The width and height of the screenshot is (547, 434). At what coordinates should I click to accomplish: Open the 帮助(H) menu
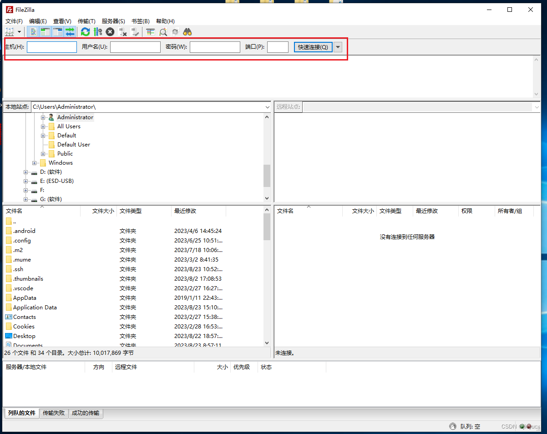[x=165, y=21]
